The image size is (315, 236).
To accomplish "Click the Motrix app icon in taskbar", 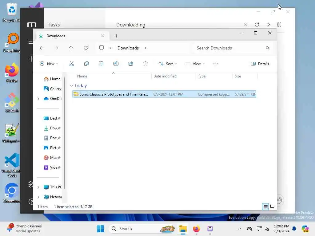I will (210, 229).
